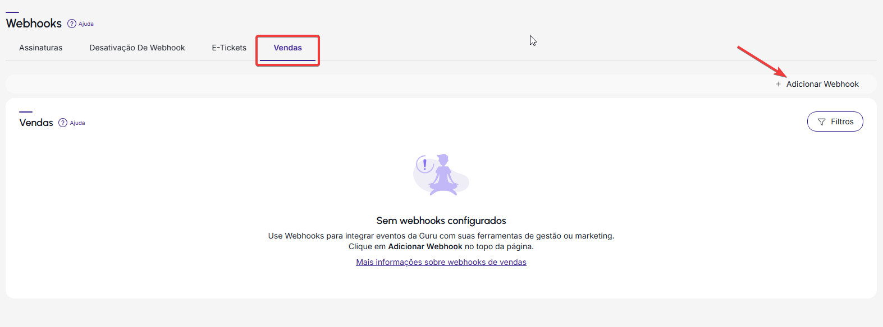The height and width of the screenshot is (327, 883).
Task: Click the help icon next to Vendas heading
Action: pyautogui.click(x=63, y=123)
